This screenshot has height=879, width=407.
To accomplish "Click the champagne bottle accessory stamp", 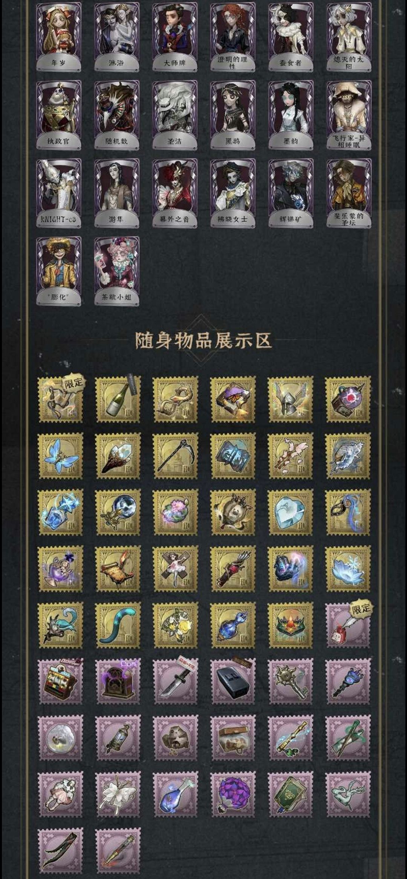I will click(x=118, y=399).
